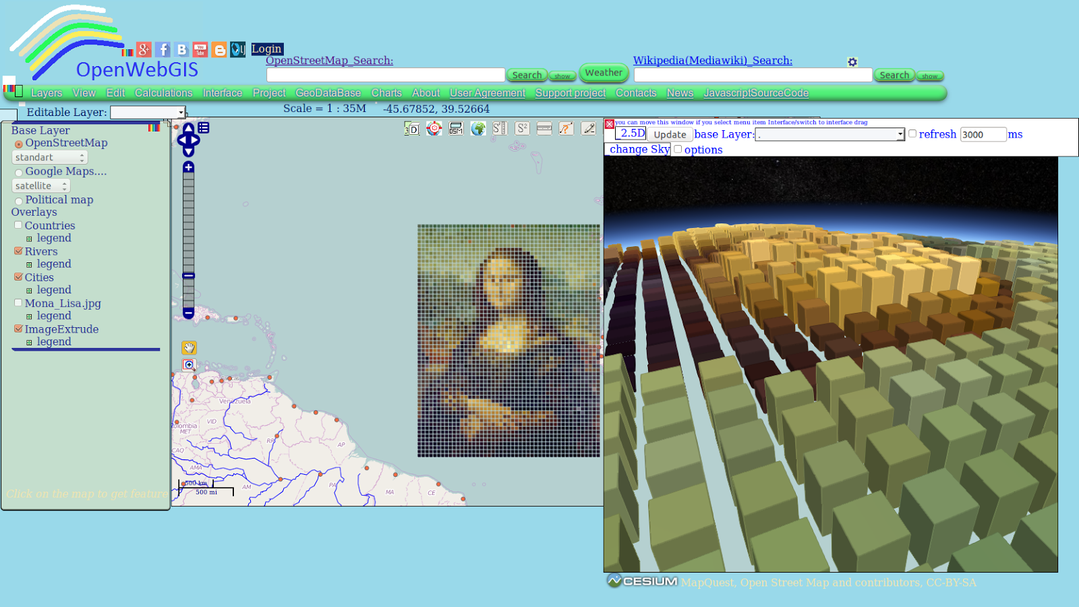Zoom out with the minus button
The image size is (1079, 607).
[189, 313]
